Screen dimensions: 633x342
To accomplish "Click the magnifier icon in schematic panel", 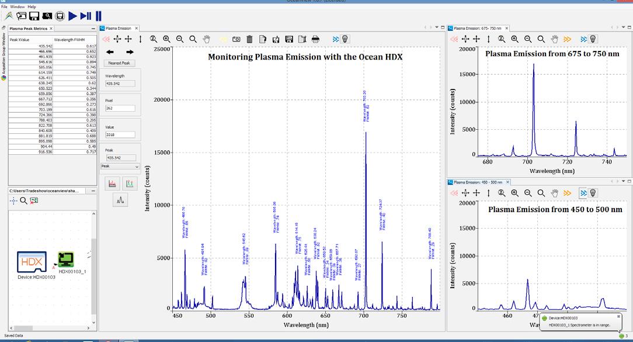I will coord(24,201).
